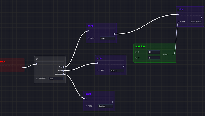The width and height of the screenshot is (205, 116).
Task: Click the True output arrow on if node
Action: [x=63, y=67]
